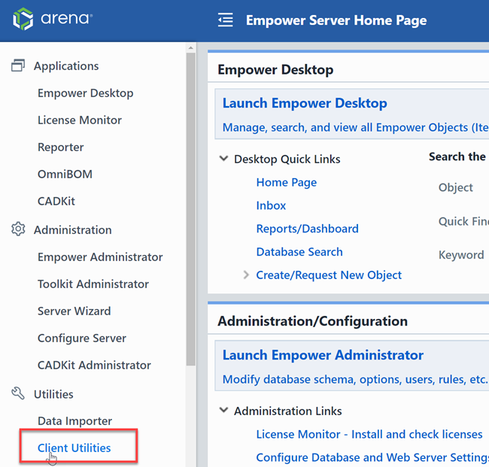Expand Create/Request New Object chevron
The height and width of the screenshot is (467, 489).
[246, 275]
